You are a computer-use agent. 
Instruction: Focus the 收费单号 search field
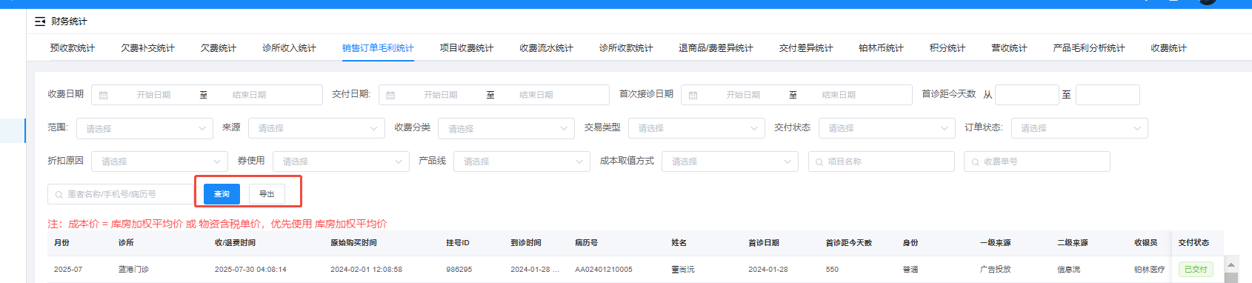click(x=1037, y=162)
